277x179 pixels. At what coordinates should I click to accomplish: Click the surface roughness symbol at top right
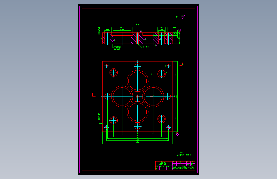coord(183,17)
